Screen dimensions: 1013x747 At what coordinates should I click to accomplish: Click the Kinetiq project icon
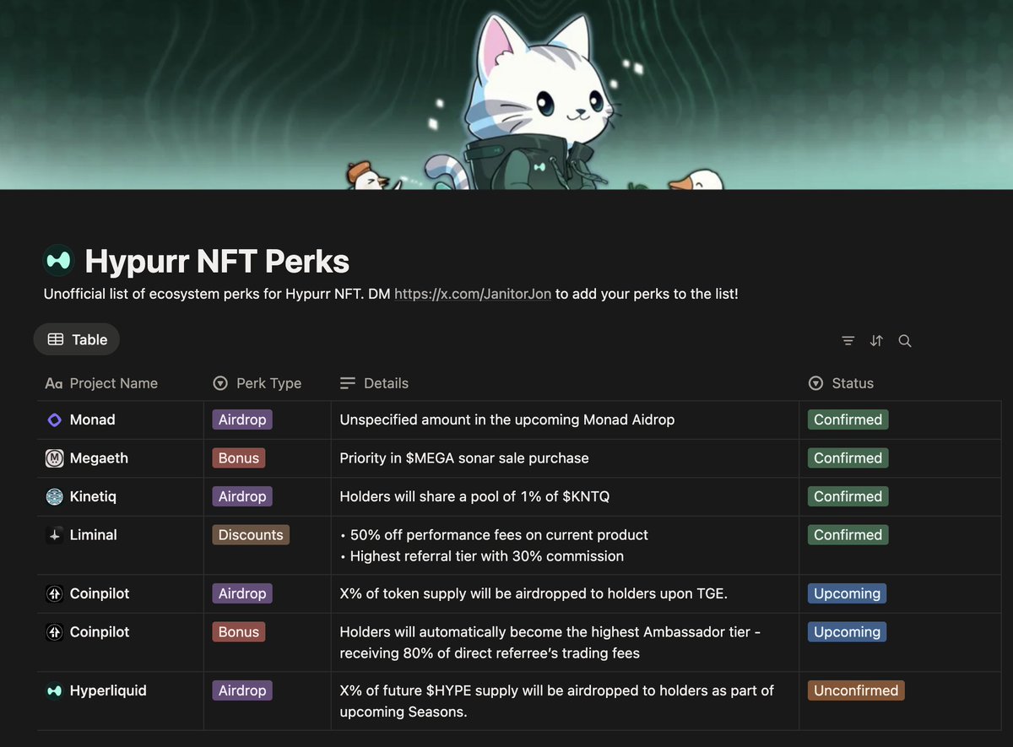[x=54, y=496]
